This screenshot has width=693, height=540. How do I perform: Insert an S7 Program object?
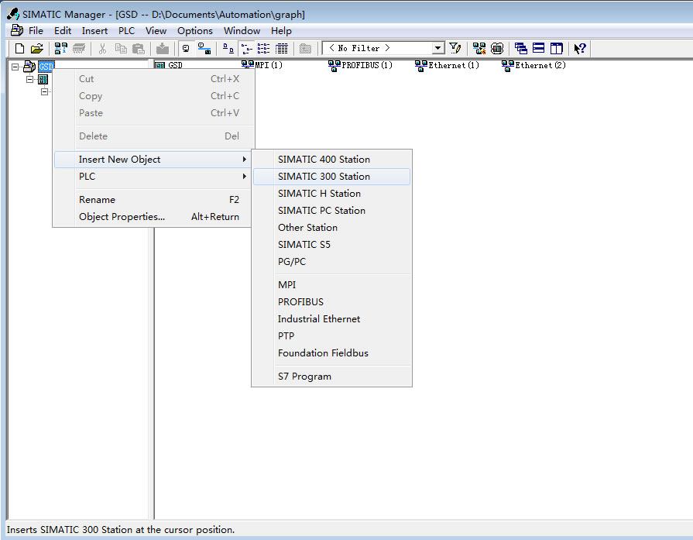[331, 377]
